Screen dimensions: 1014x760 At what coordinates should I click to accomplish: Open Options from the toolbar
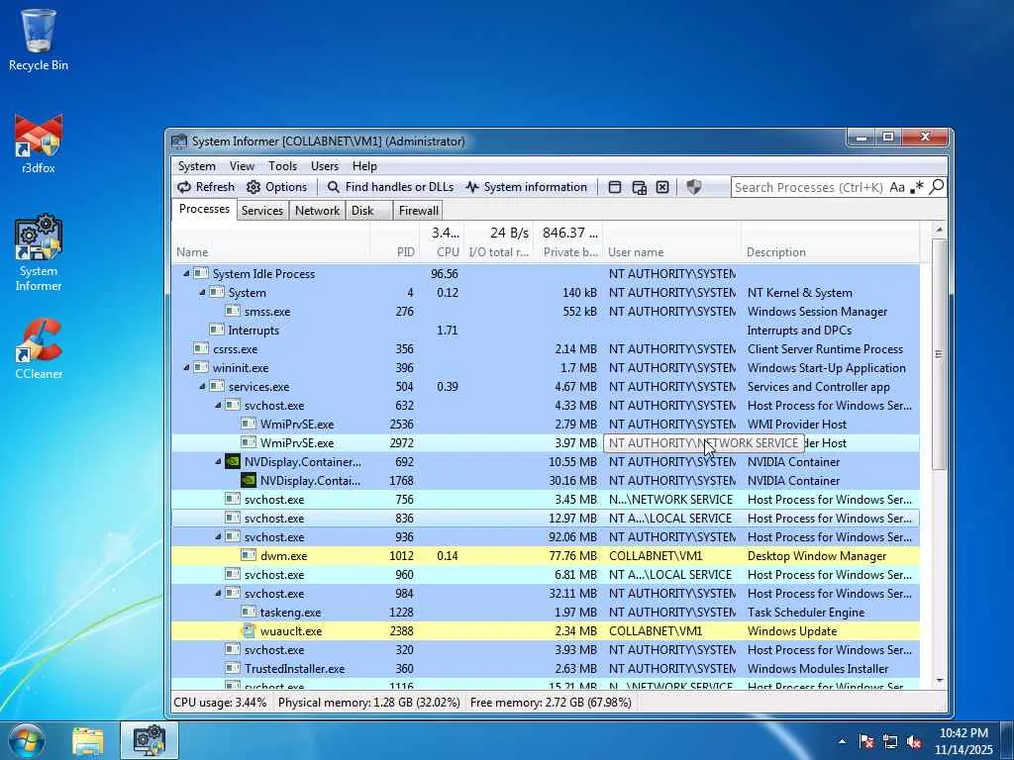click(277, 187)
